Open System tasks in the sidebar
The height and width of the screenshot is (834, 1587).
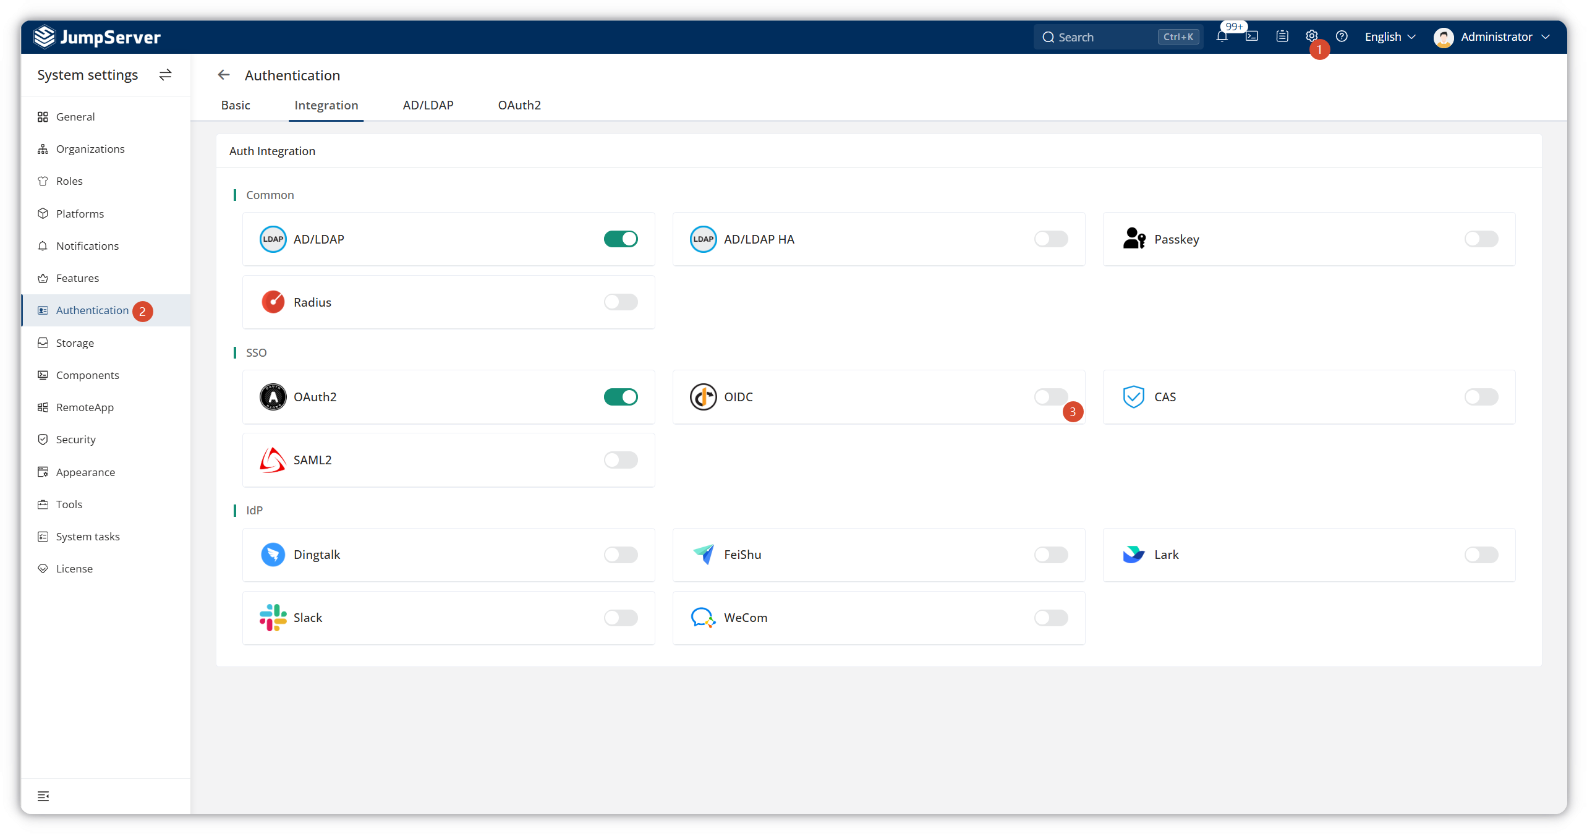pos(106,537)
